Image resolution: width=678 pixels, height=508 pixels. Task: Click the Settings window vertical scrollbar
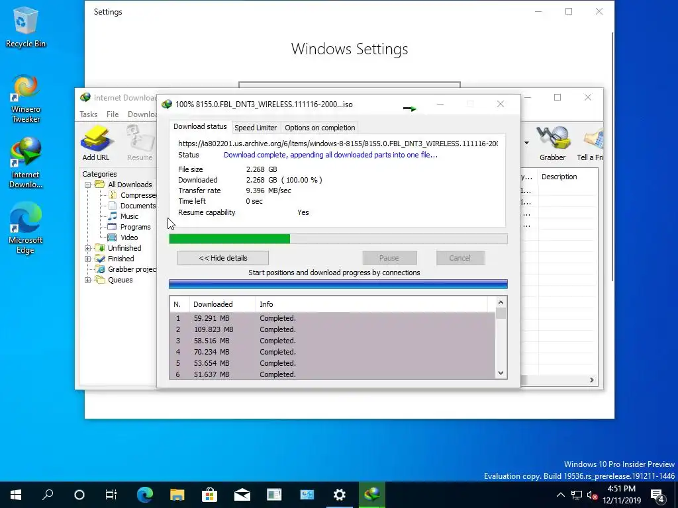tap(612, 155)
